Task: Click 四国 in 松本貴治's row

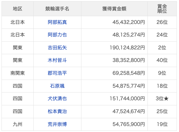Action: 17,111
